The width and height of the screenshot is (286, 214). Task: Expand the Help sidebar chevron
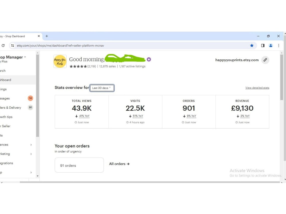(x=31, y=172)
